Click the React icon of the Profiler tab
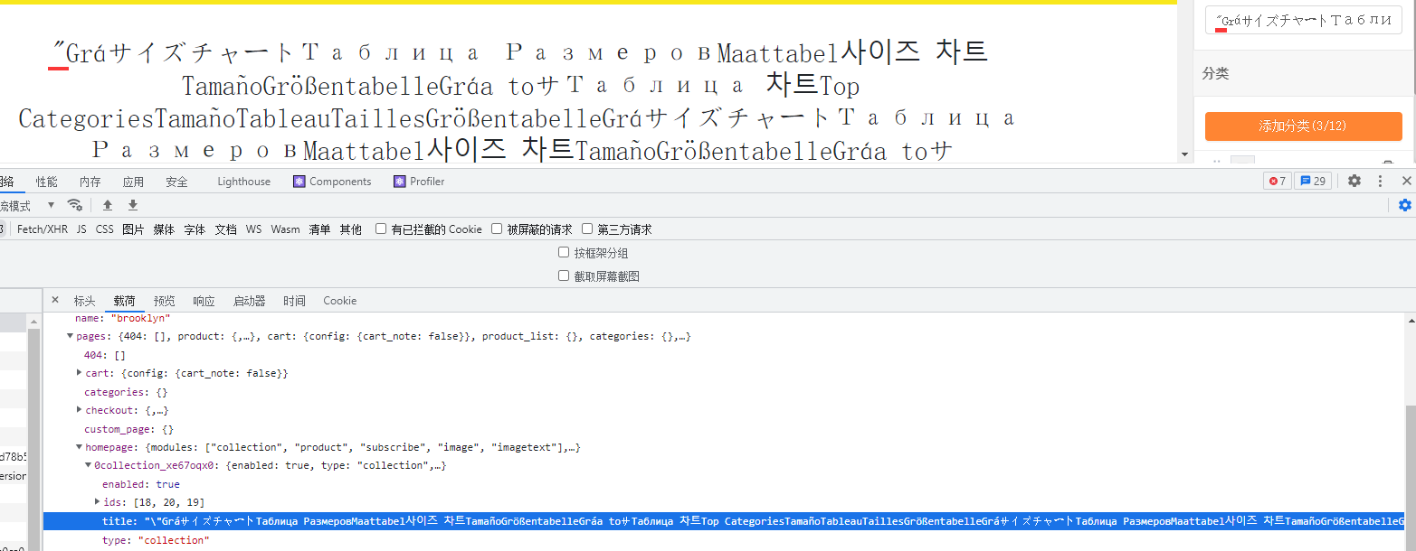Viewport: 1416px width, 551px height. tap(399, 182)
